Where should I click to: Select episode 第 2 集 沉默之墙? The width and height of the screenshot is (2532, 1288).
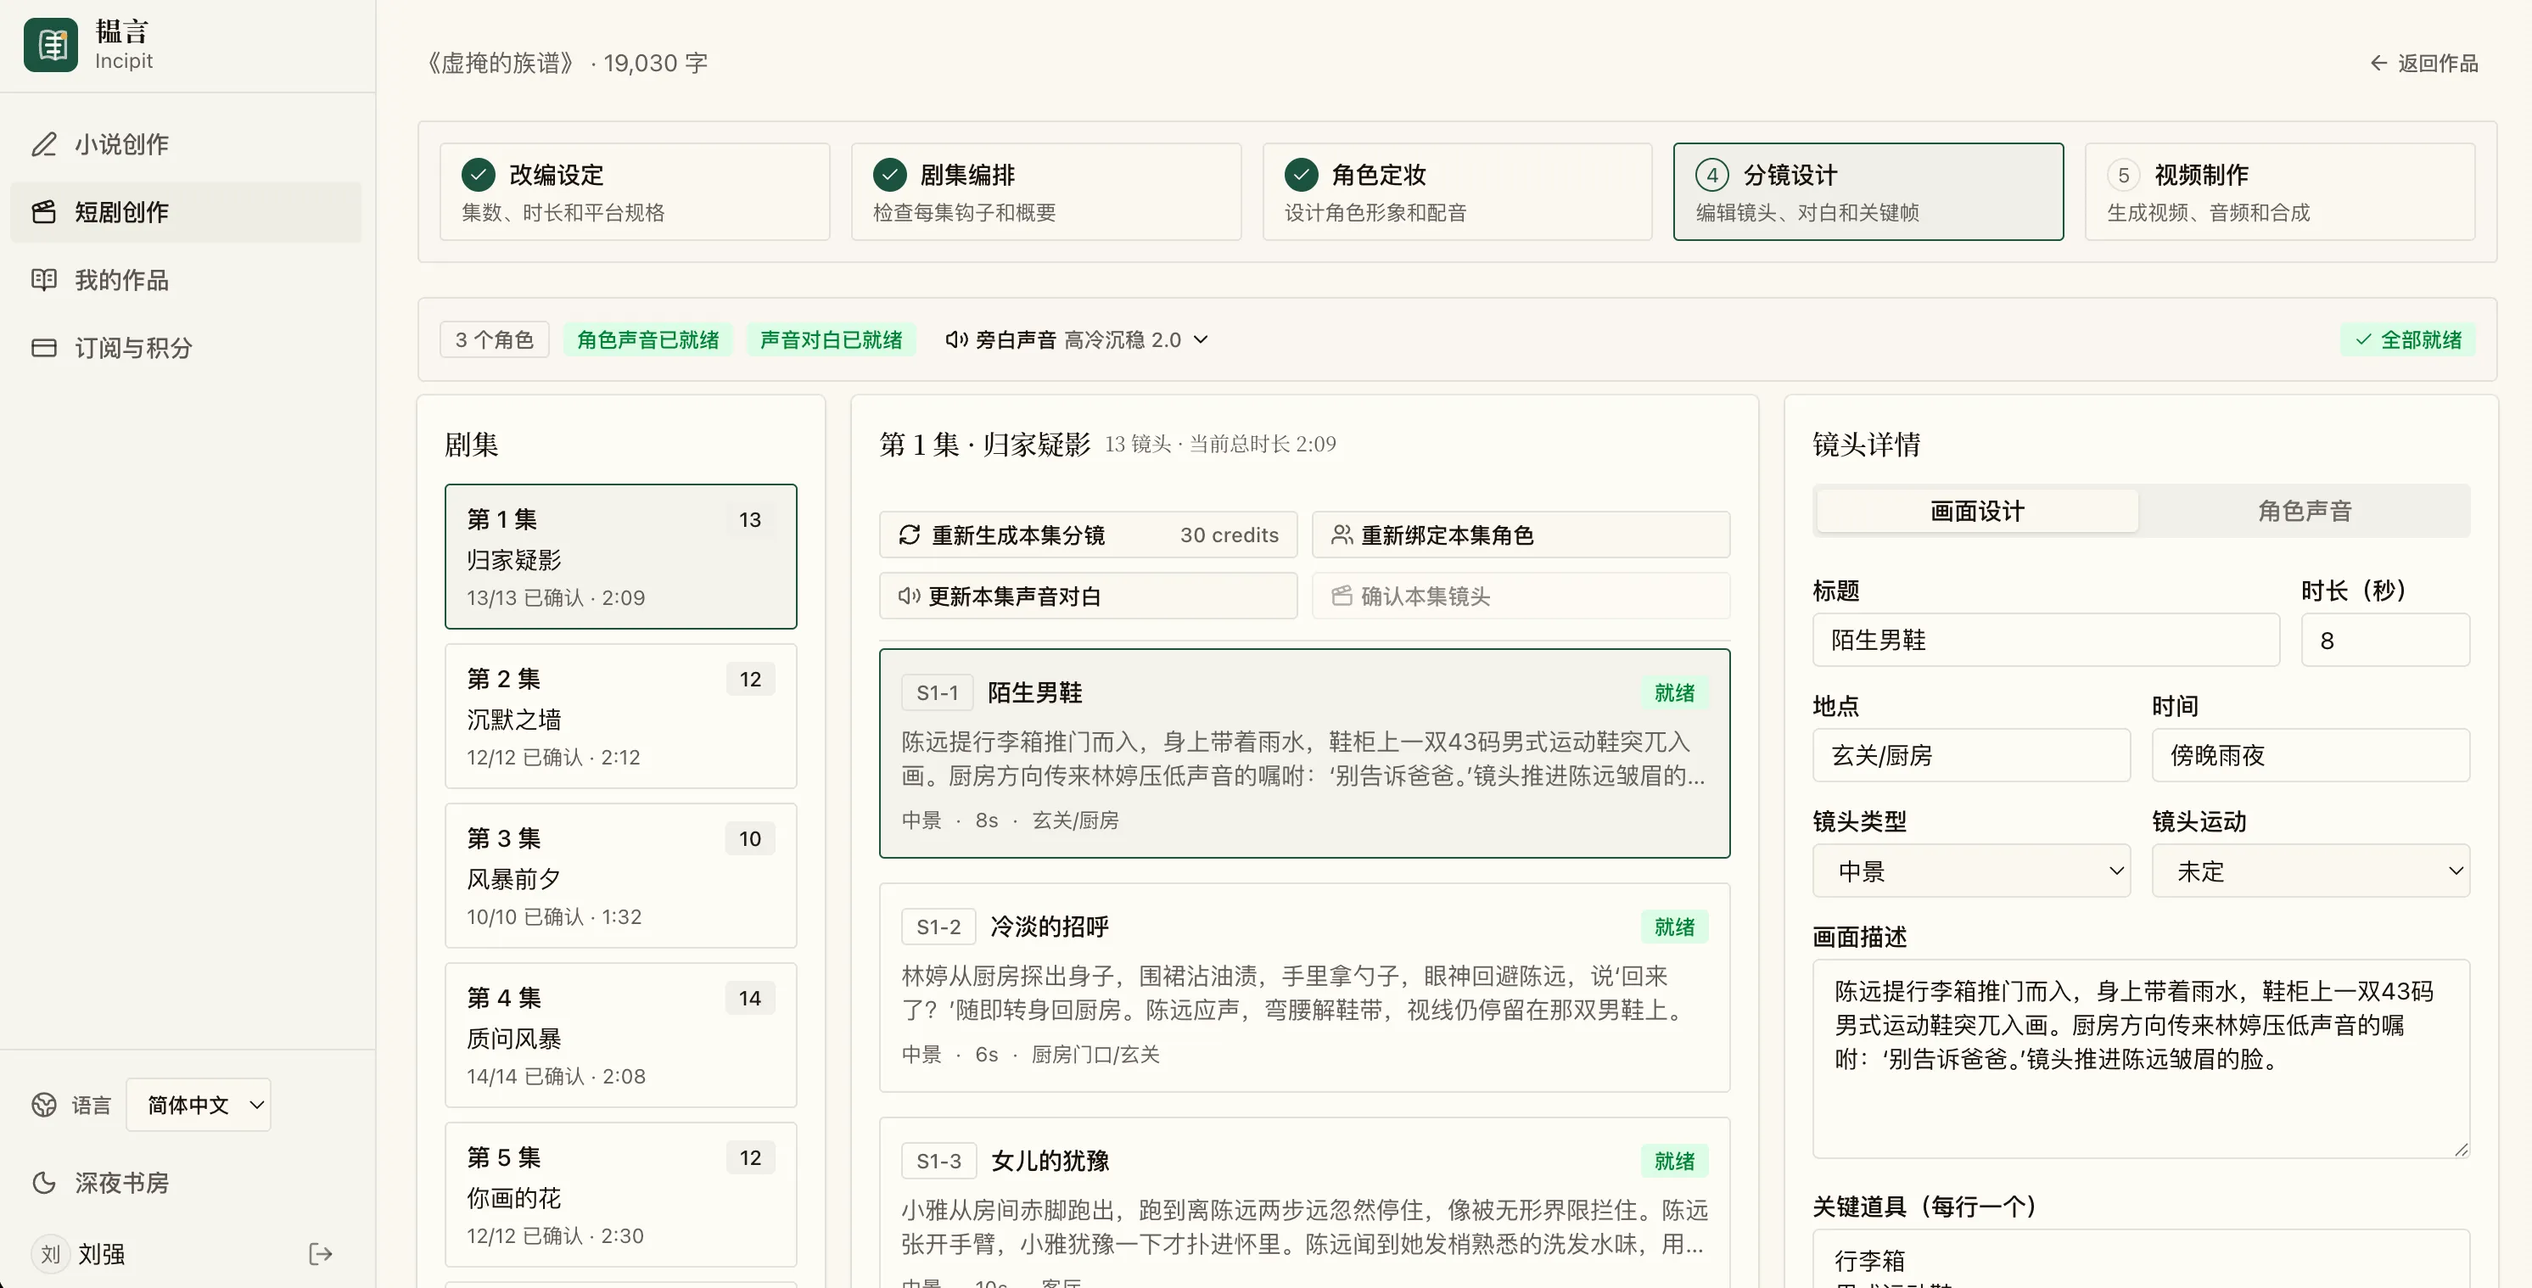click(621, 716)
